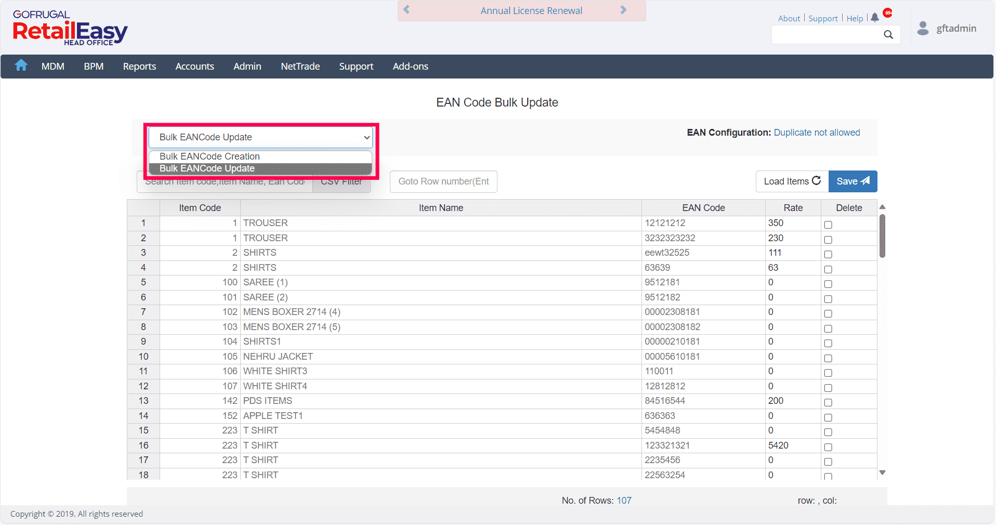Go to previous announcement with left arrow
The image size is (996, 525).
click(407, 10)
